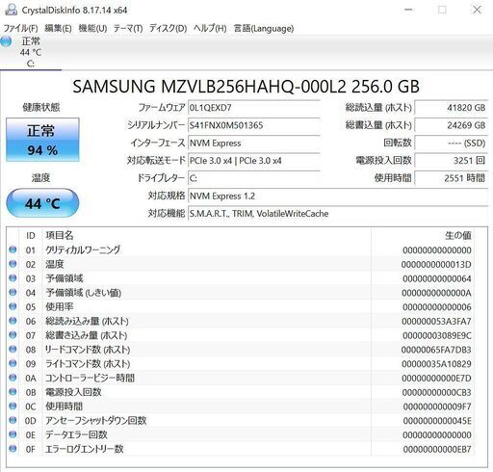The width and height of the screenshot is (493, 472).
Task: Click the transfer mode field PCIe 3.0 x4
Action: point(253,161)
